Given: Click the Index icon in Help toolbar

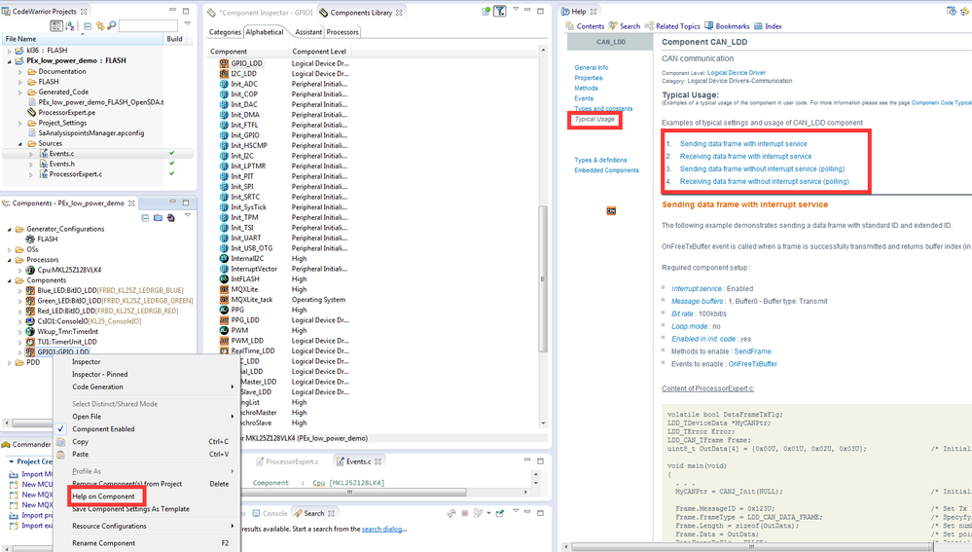Looking at the screenshot, I should click(758, 26).
